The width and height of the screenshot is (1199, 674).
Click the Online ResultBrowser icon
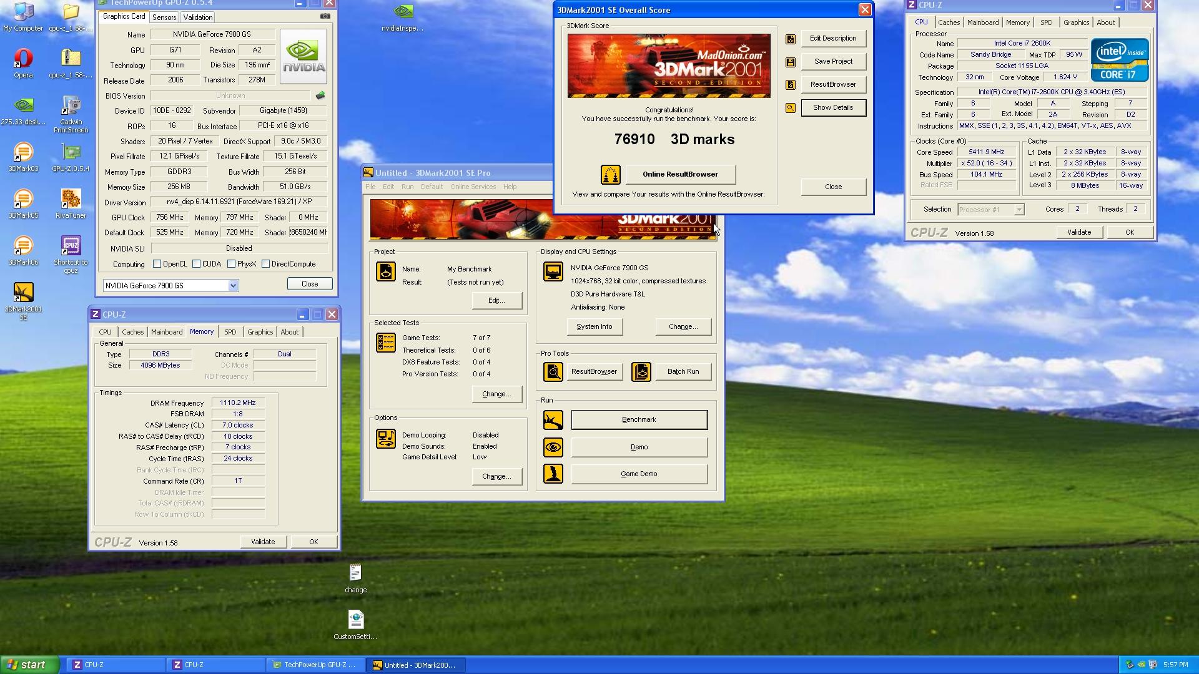pos(610,175)
